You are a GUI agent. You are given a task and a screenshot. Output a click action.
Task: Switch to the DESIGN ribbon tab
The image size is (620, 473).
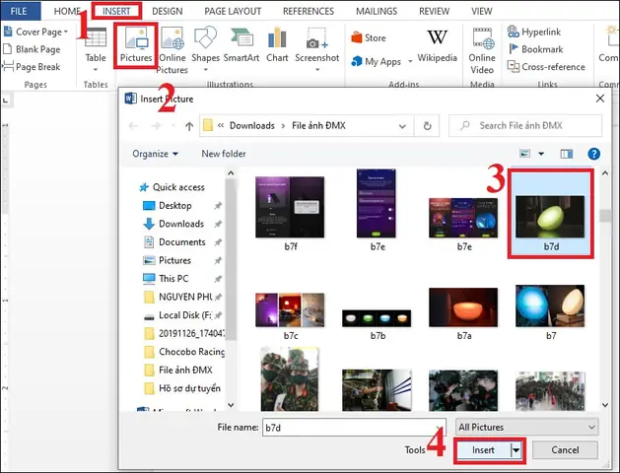click(x=167, y=11)
